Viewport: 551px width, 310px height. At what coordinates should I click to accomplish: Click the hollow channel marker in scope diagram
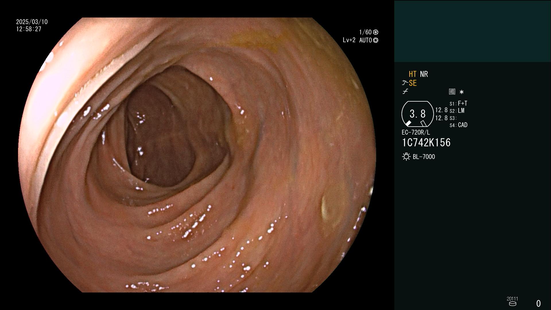[423, 123]
